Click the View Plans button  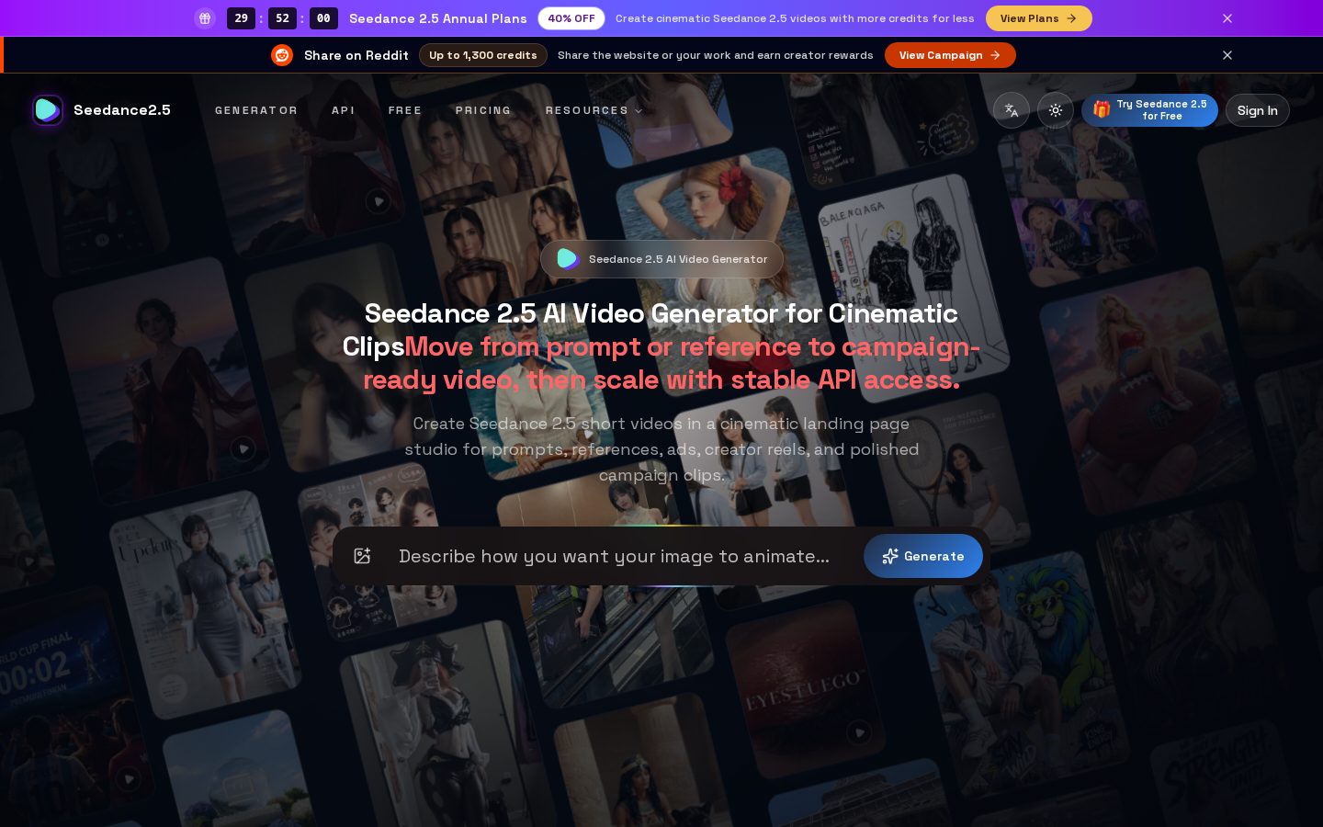[x=1039, y=18]
